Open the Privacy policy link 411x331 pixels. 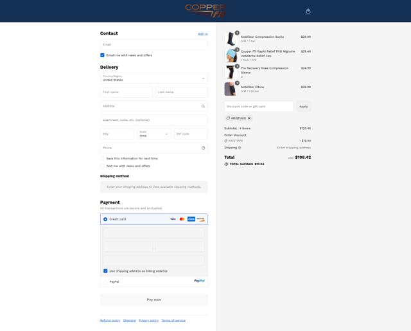[x=148, y=321]
